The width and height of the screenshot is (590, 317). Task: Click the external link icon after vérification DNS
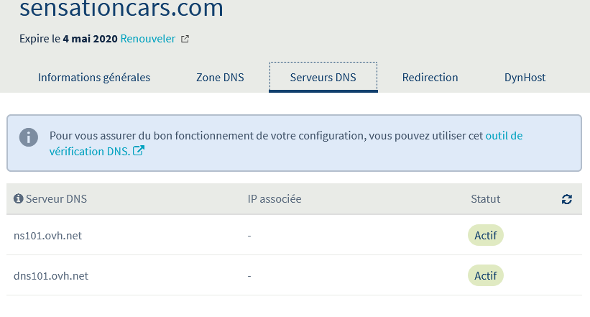click(x=139, y=151)
